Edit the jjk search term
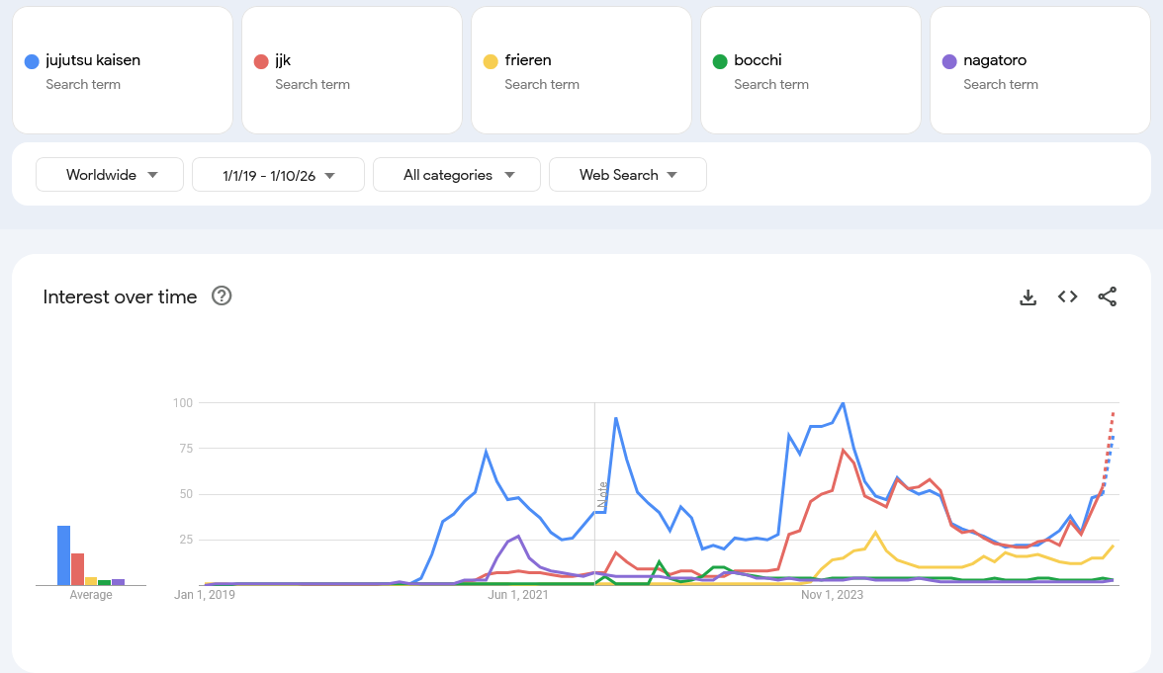 point(283,60)
